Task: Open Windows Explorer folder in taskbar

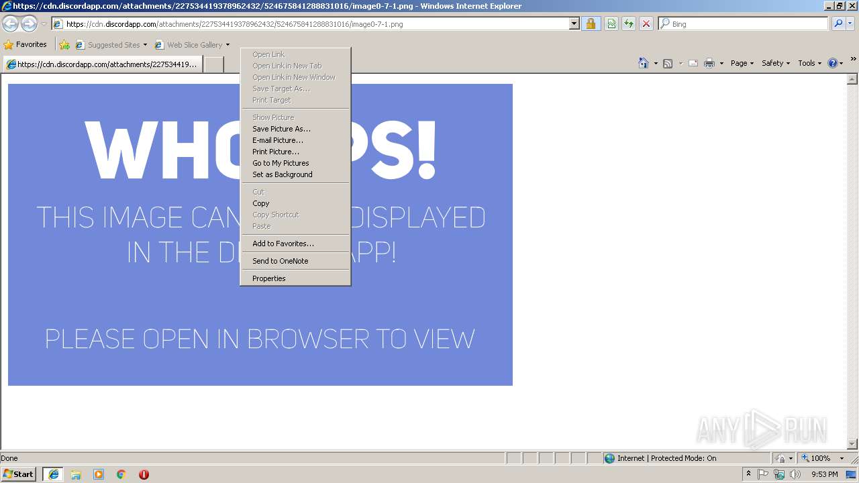Action: click(x=76, y=474)
